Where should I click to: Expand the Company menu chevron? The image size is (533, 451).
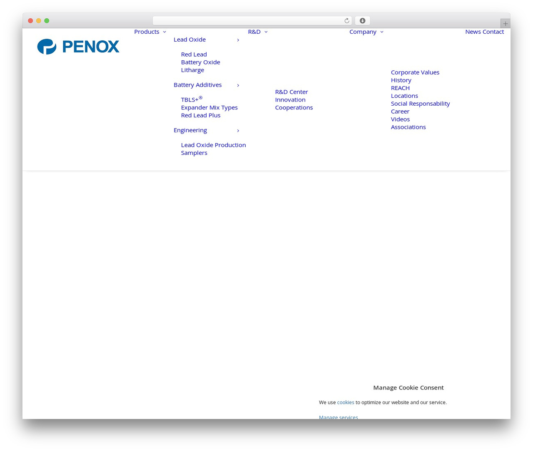pos(382,32)
